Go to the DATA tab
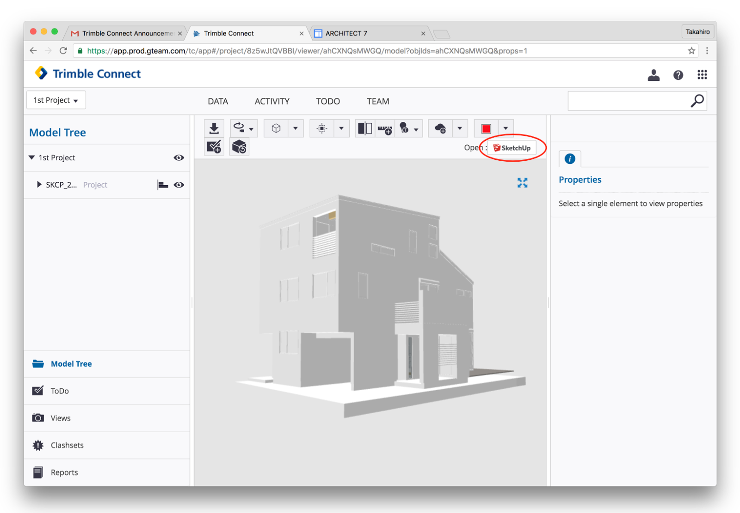The height and width of the screenshot is (513, 740). 218,101
